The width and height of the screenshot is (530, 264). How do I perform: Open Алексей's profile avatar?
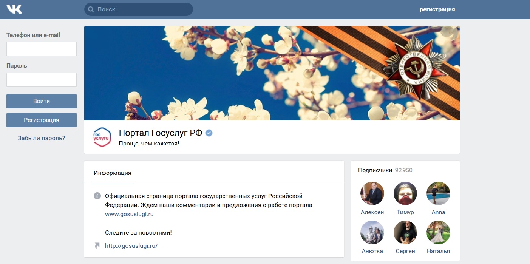click(372, 193)
